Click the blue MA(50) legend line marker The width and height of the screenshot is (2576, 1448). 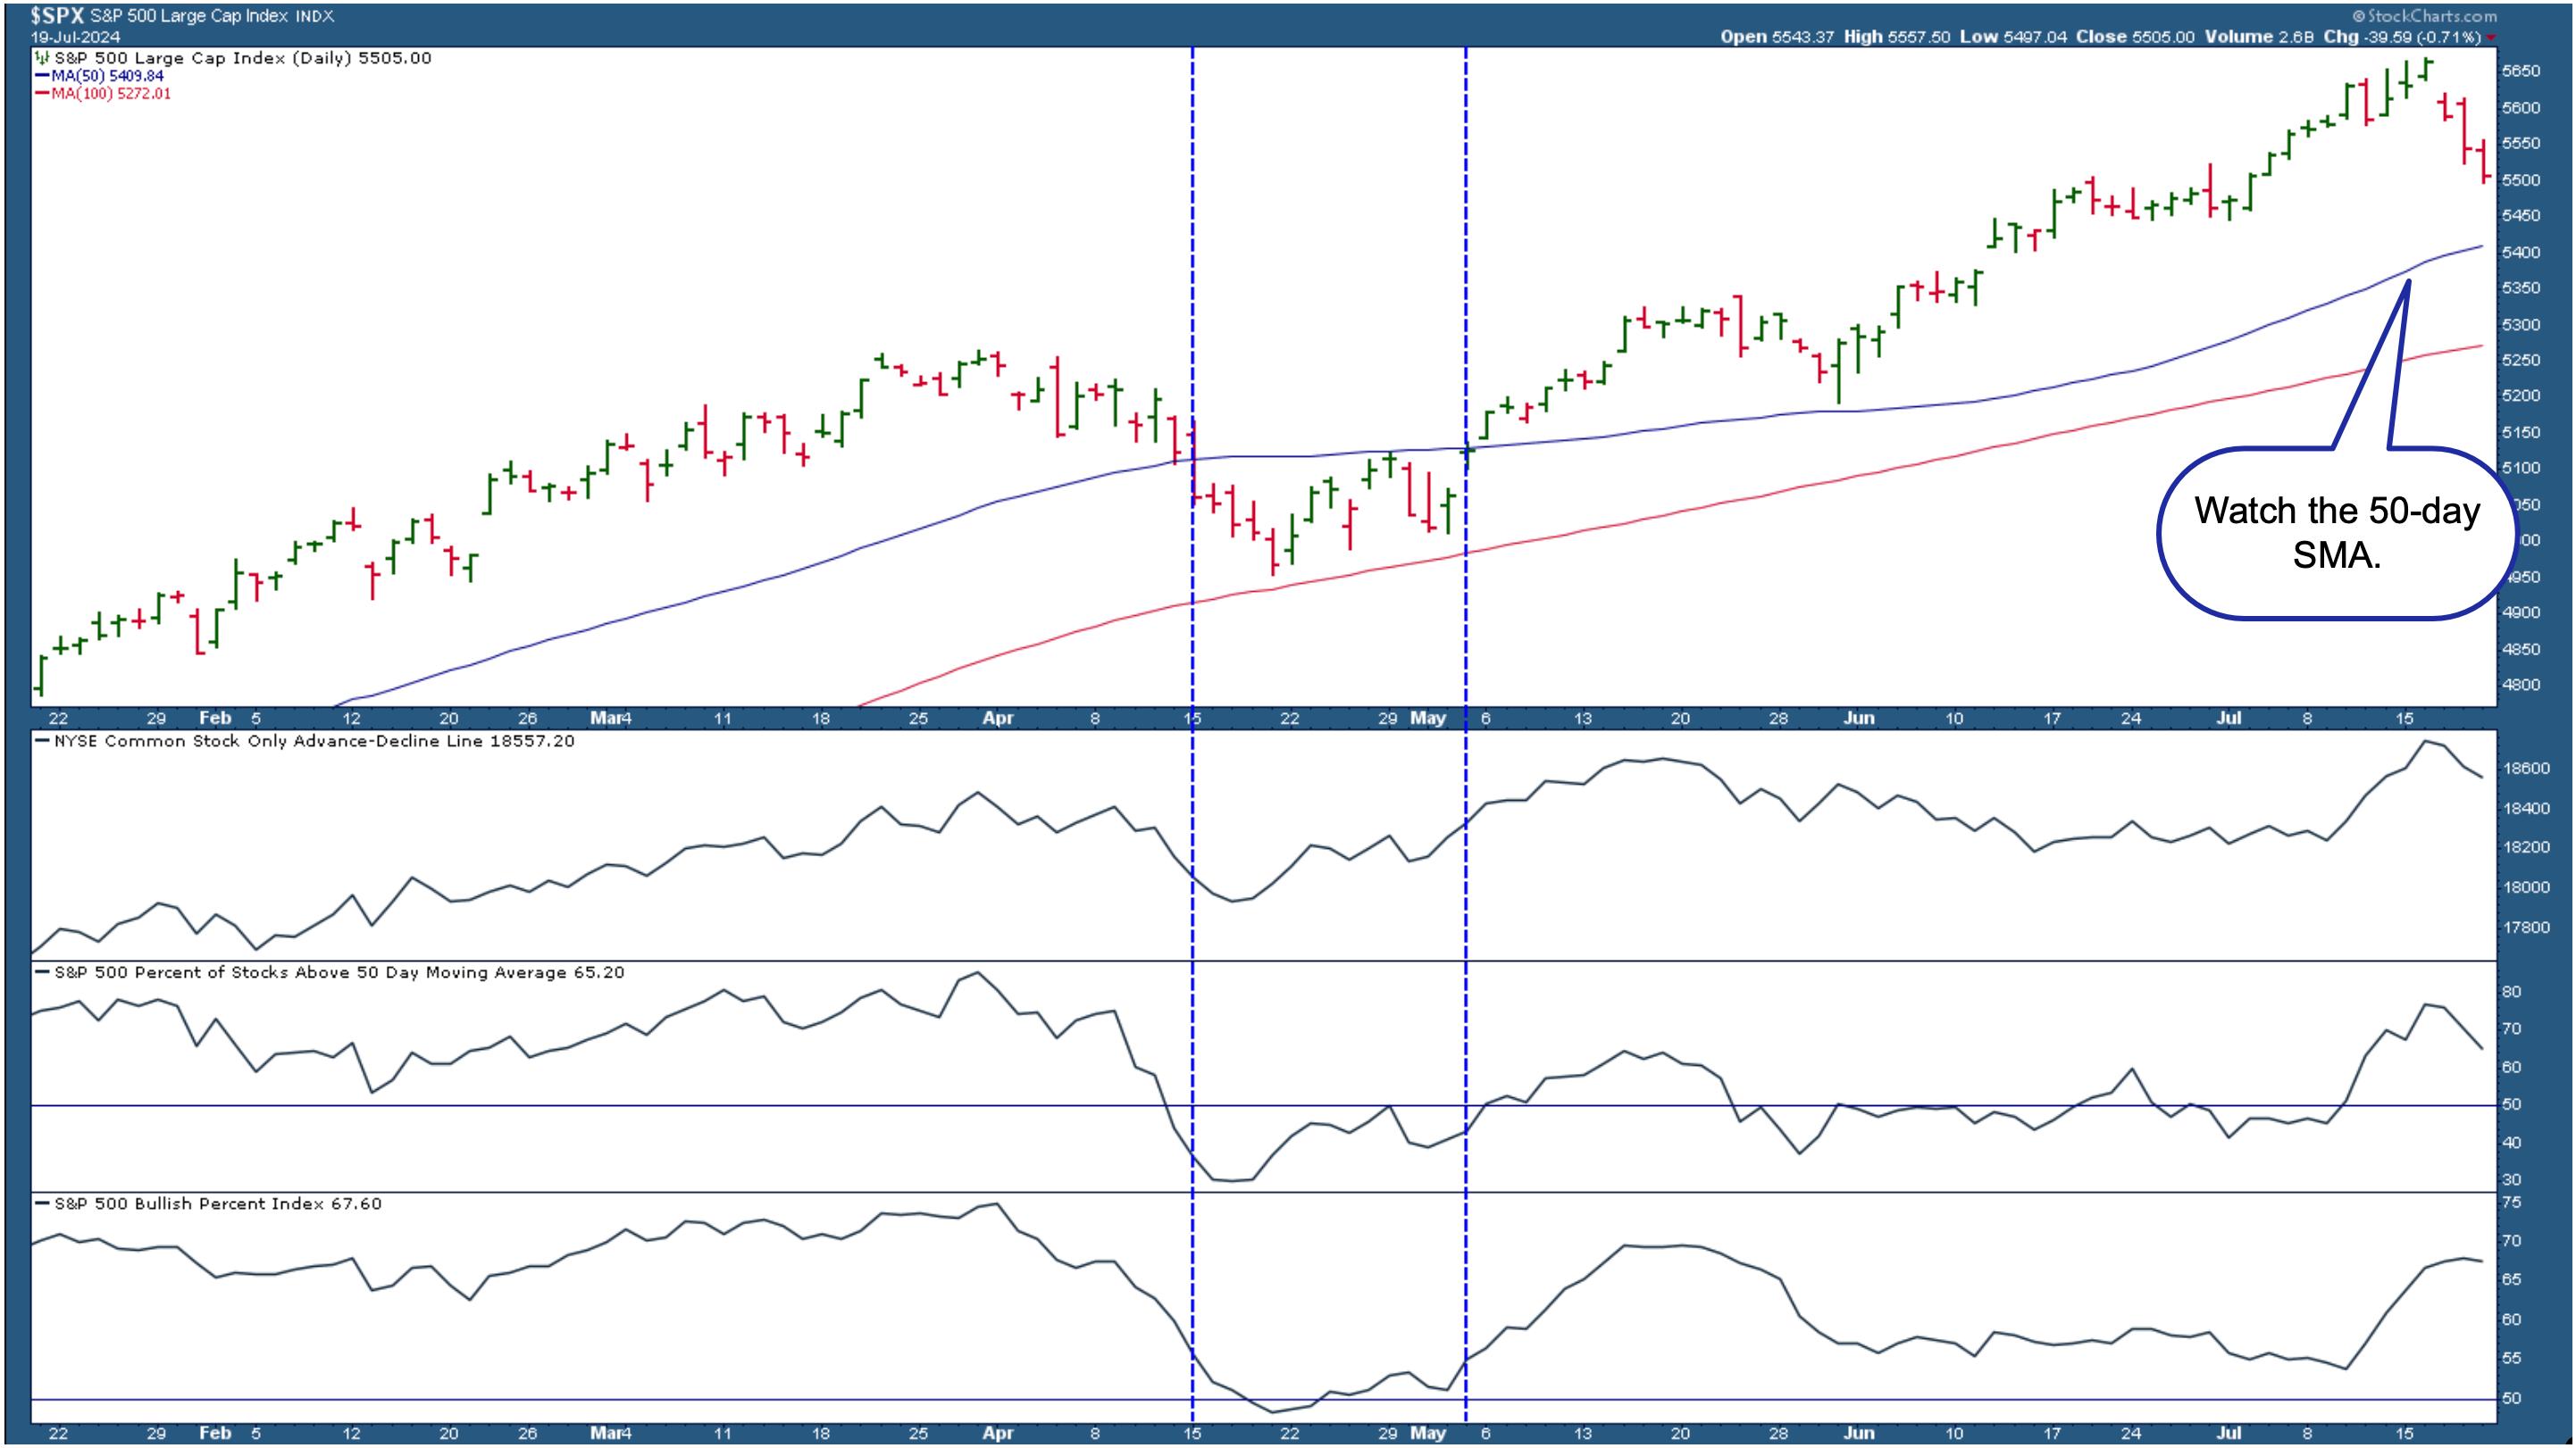(x=41, y=76)
